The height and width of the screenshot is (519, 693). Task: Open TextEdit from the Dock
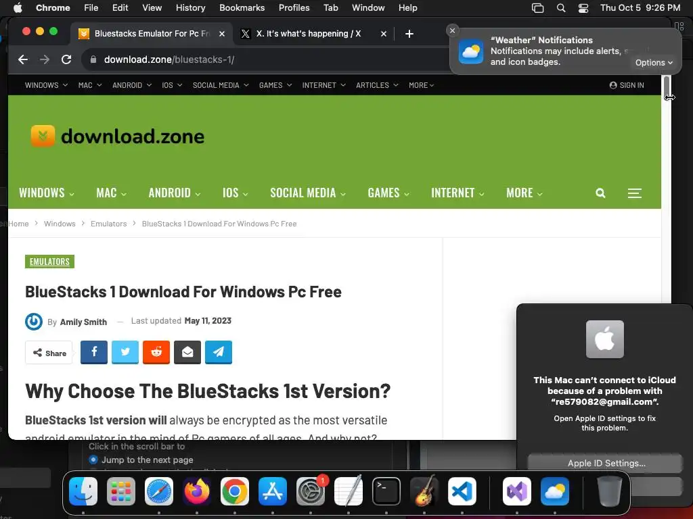[349, 491]
